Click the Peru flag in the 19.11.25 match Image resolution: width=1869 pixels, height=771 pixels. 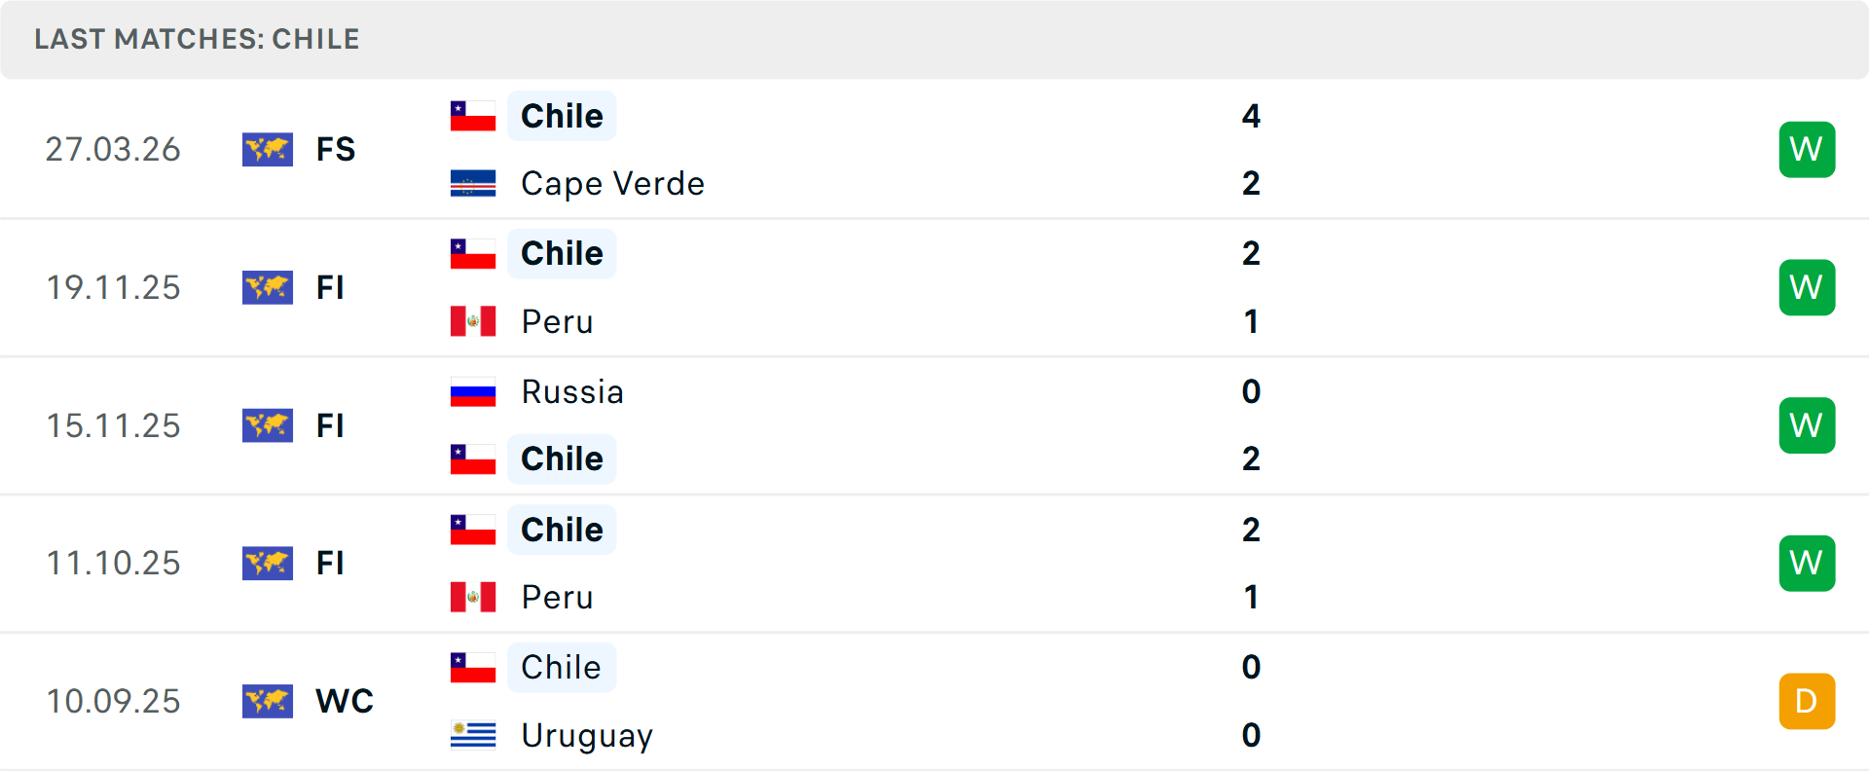pyautogui.click(x=473, y=320)
